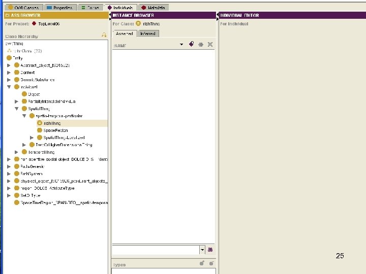Select the SpaceRegion class label
Viewport: 366px width, 274px height.
pos(55,130)
